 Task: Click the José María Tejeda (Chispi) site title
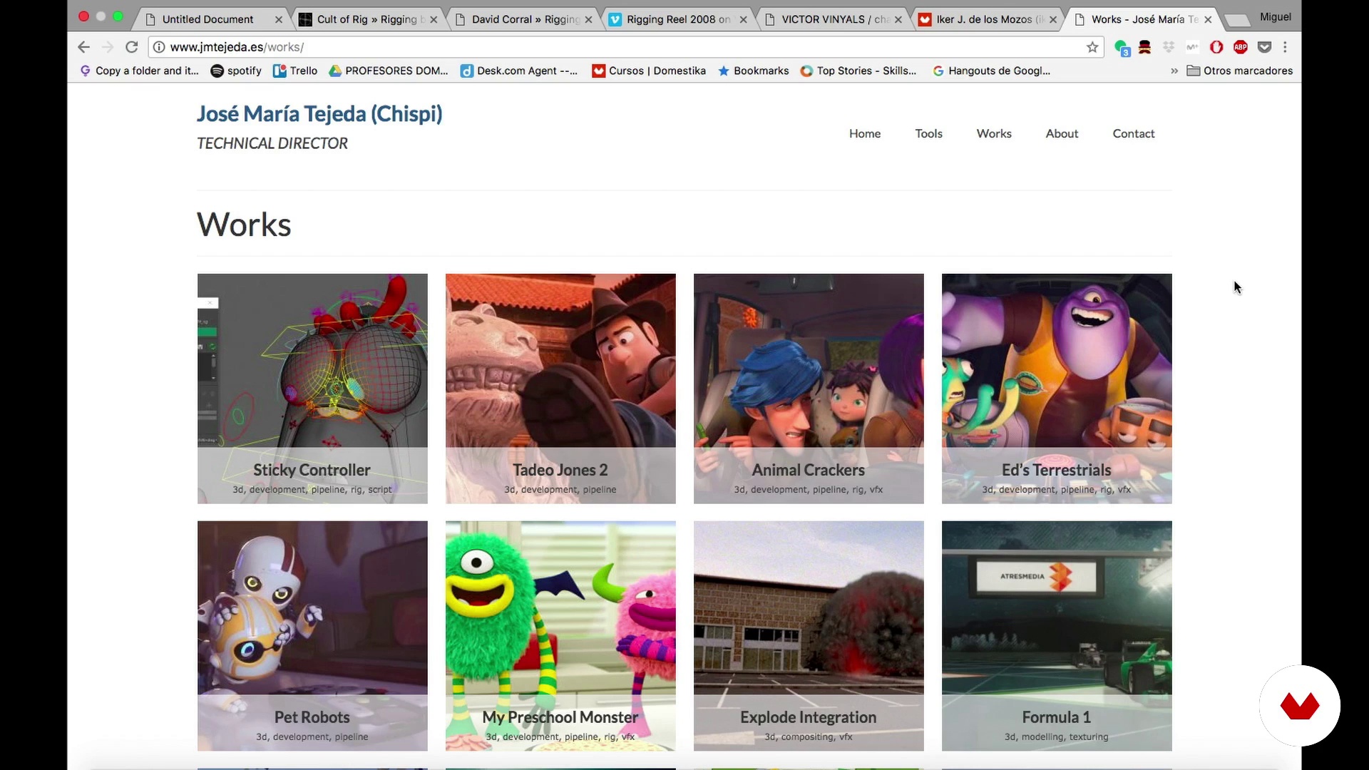pyautogui.click(x=319, y=114)
